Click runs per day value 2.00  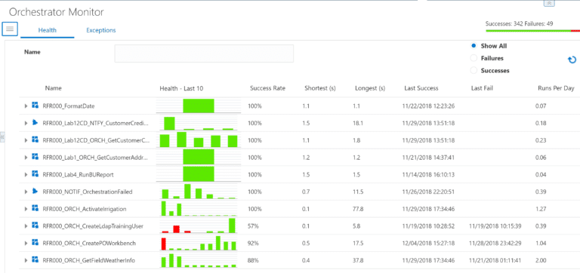(x=541, y=260)
